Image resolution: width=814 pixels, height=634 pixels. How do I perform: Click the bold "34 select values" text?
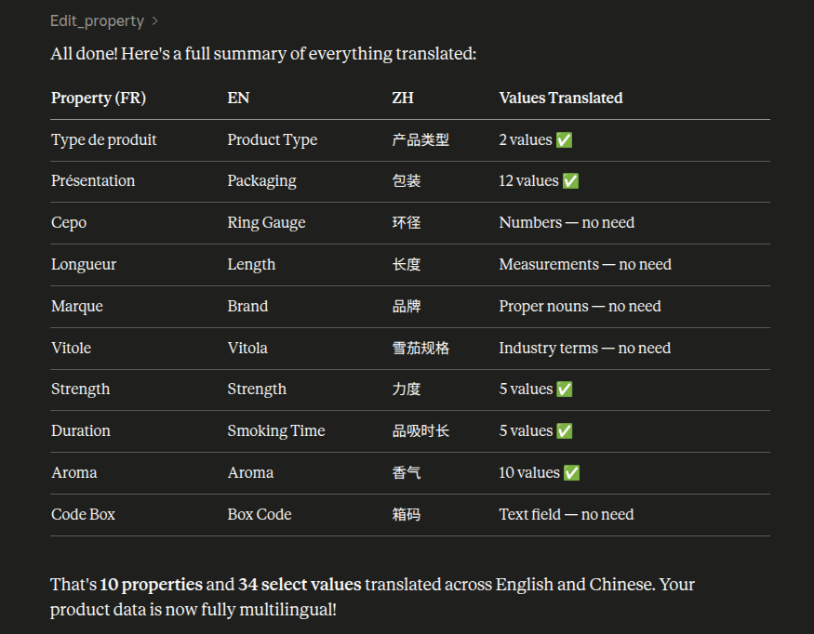[x=300, y=585]
